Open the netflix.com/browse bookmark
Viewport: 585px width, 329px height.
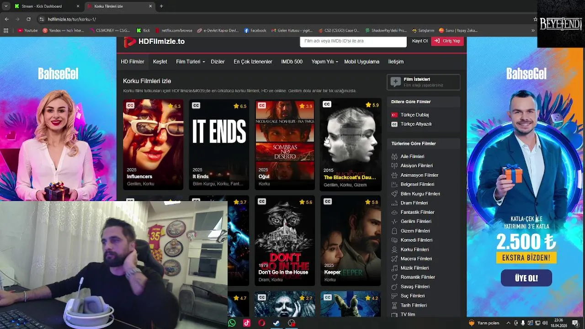coord(174,31)
